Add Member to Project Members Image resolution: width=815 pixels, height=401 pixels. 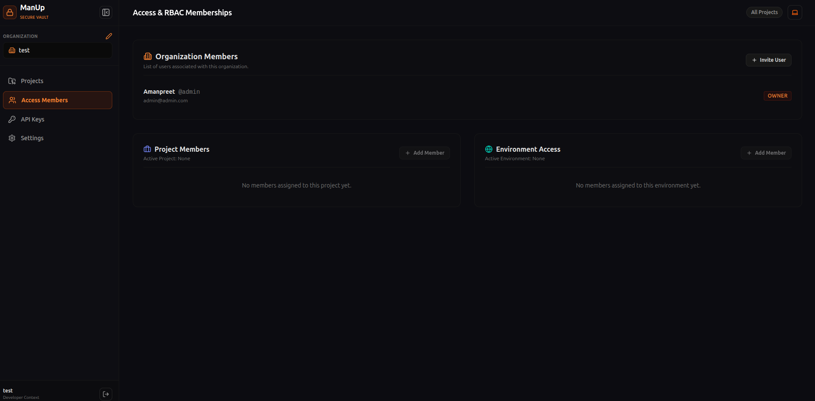click(424, 153)
